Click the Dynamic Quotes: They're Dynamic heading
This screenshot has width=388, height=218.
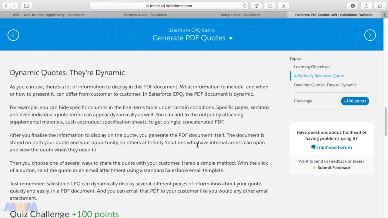pyautogui.click(x=67, y=73)
